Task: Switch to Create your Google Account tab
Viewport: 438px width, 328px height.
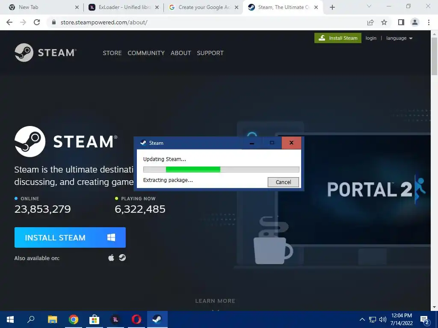Action: point(204,7)
